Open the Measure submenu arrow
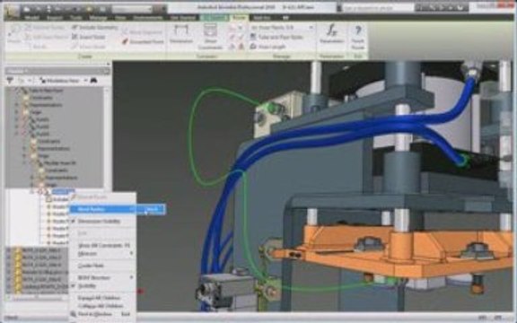This screenshot has width=517, height=323. point(132,253)
